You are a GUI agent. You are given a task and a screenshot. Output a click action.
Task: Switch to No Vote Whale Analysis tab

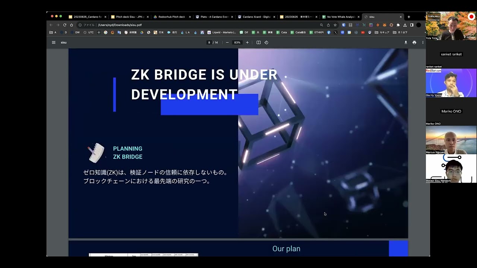click(x=341, y=17)
